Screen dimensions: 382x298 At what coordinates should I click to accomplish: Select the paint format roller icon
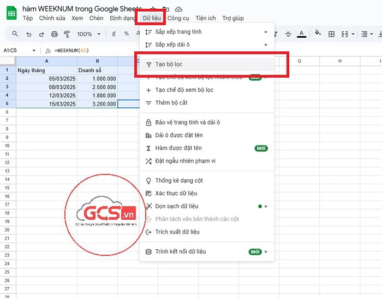click(x=67, y=34)
